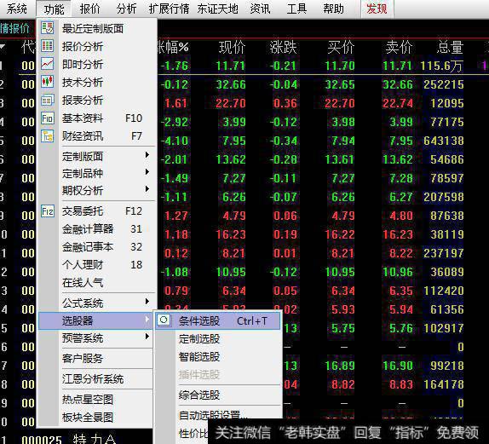Screen dimensions: 489x444
Task: Expand the 定制版面 submenu arrow
Action: (x=147, y=155)
